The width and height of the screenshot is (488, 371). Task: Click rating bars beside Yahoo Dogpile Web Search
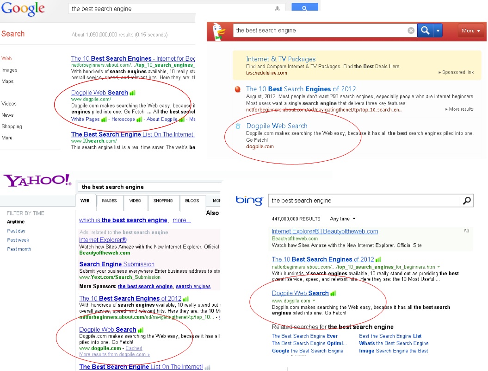click(x=141, y=330)
